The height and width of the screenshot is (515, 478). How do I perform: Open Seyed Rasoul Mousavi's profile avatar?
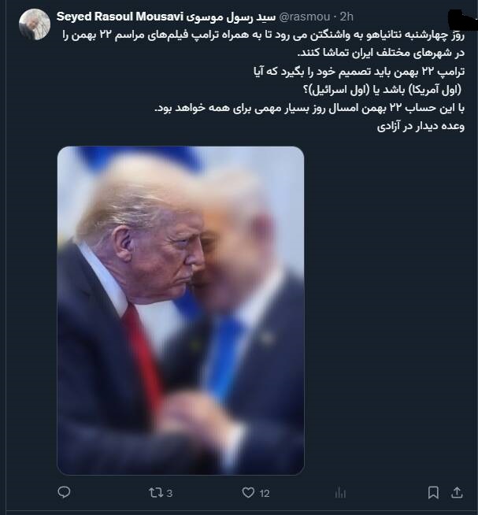coord(35,24)
